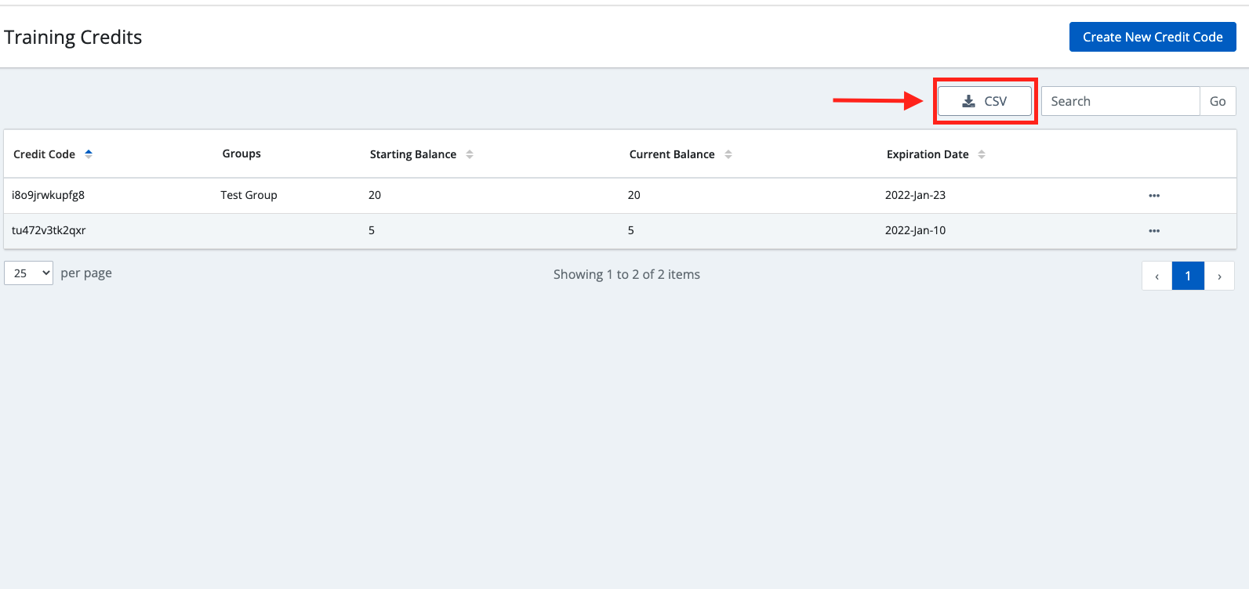
Task: Click the Groups column header
Action: (x=241, y=154)
